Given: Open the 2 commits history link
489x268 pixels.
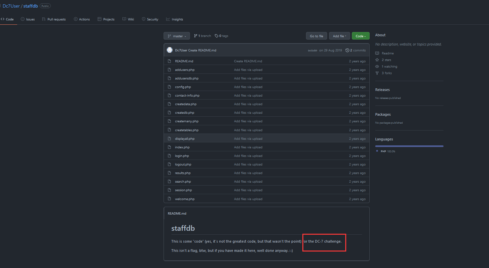Looking at the screenshot, I should point(355,50).
